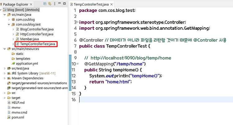Click the Collapse All icon in Package Explorer
The width and height of the screenshot is (233, 125).
(x=45, y=4)
